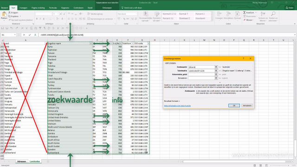Click the help question mark in Functieargumenten dialog
Screen dimensions: 297x167
point(244,58)
